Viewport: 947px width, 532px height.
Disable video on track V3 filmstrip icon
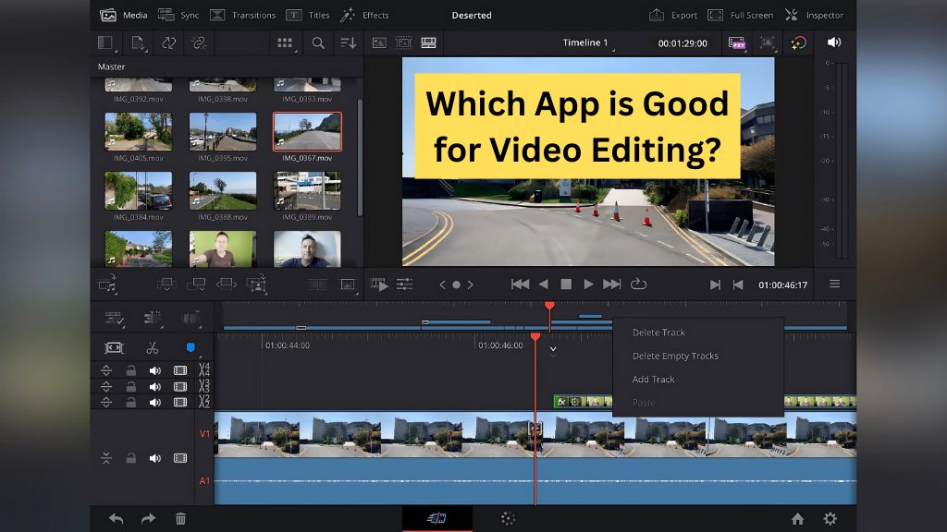(x=180, y=387)
